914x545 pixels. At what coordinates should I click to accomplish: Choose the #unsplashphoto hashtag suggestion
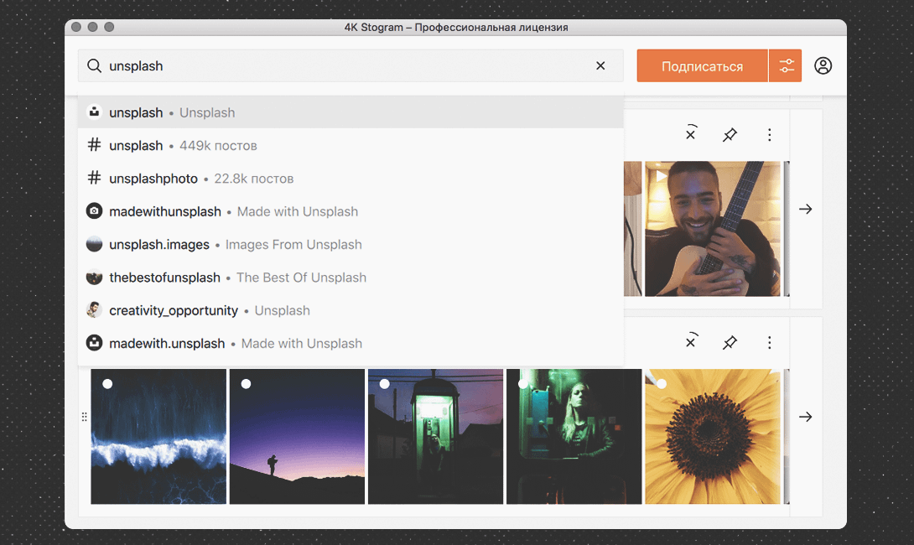[x=351, y=179]
